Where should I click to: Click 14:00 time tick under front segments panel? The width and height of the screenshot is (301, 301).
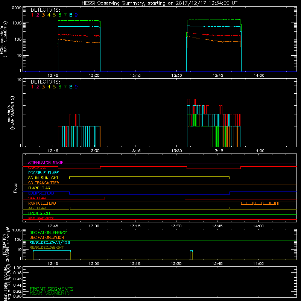[x=259, y=76]
